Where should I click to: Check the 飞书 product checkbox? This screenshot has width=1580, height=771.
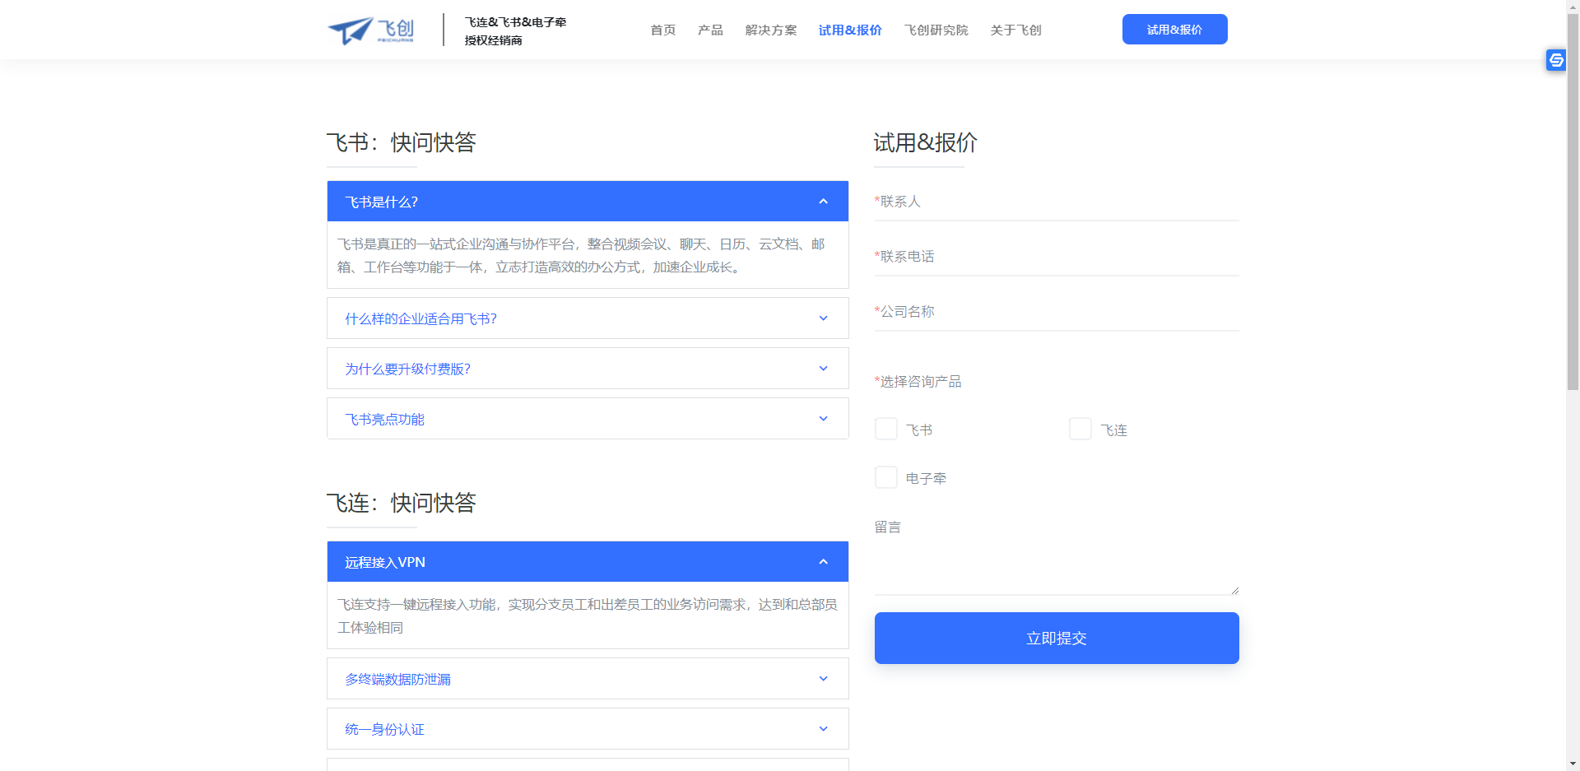(x=886, y=430)
